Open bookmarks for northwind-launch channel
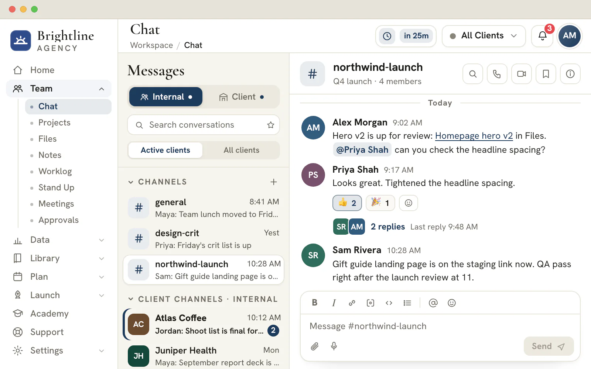The image size is (591, 369). pos(546,74)
